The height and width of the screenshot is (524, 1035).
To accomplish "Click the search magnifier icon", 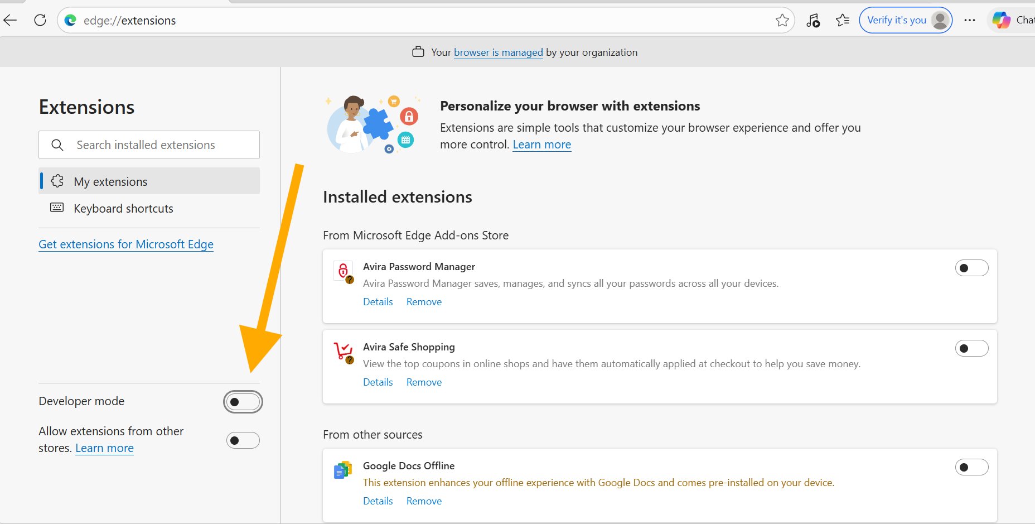I will point(57,145).
